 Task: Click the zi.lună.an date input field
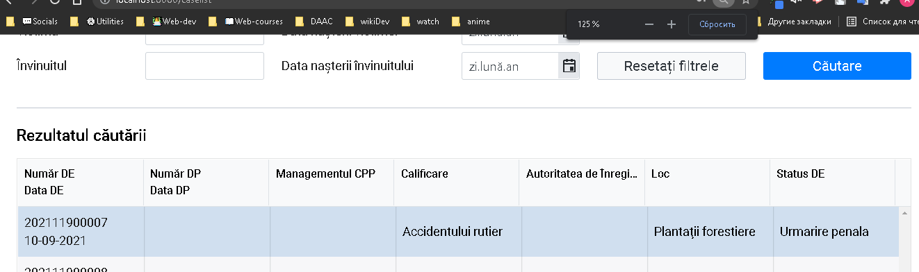coord(511,66)
